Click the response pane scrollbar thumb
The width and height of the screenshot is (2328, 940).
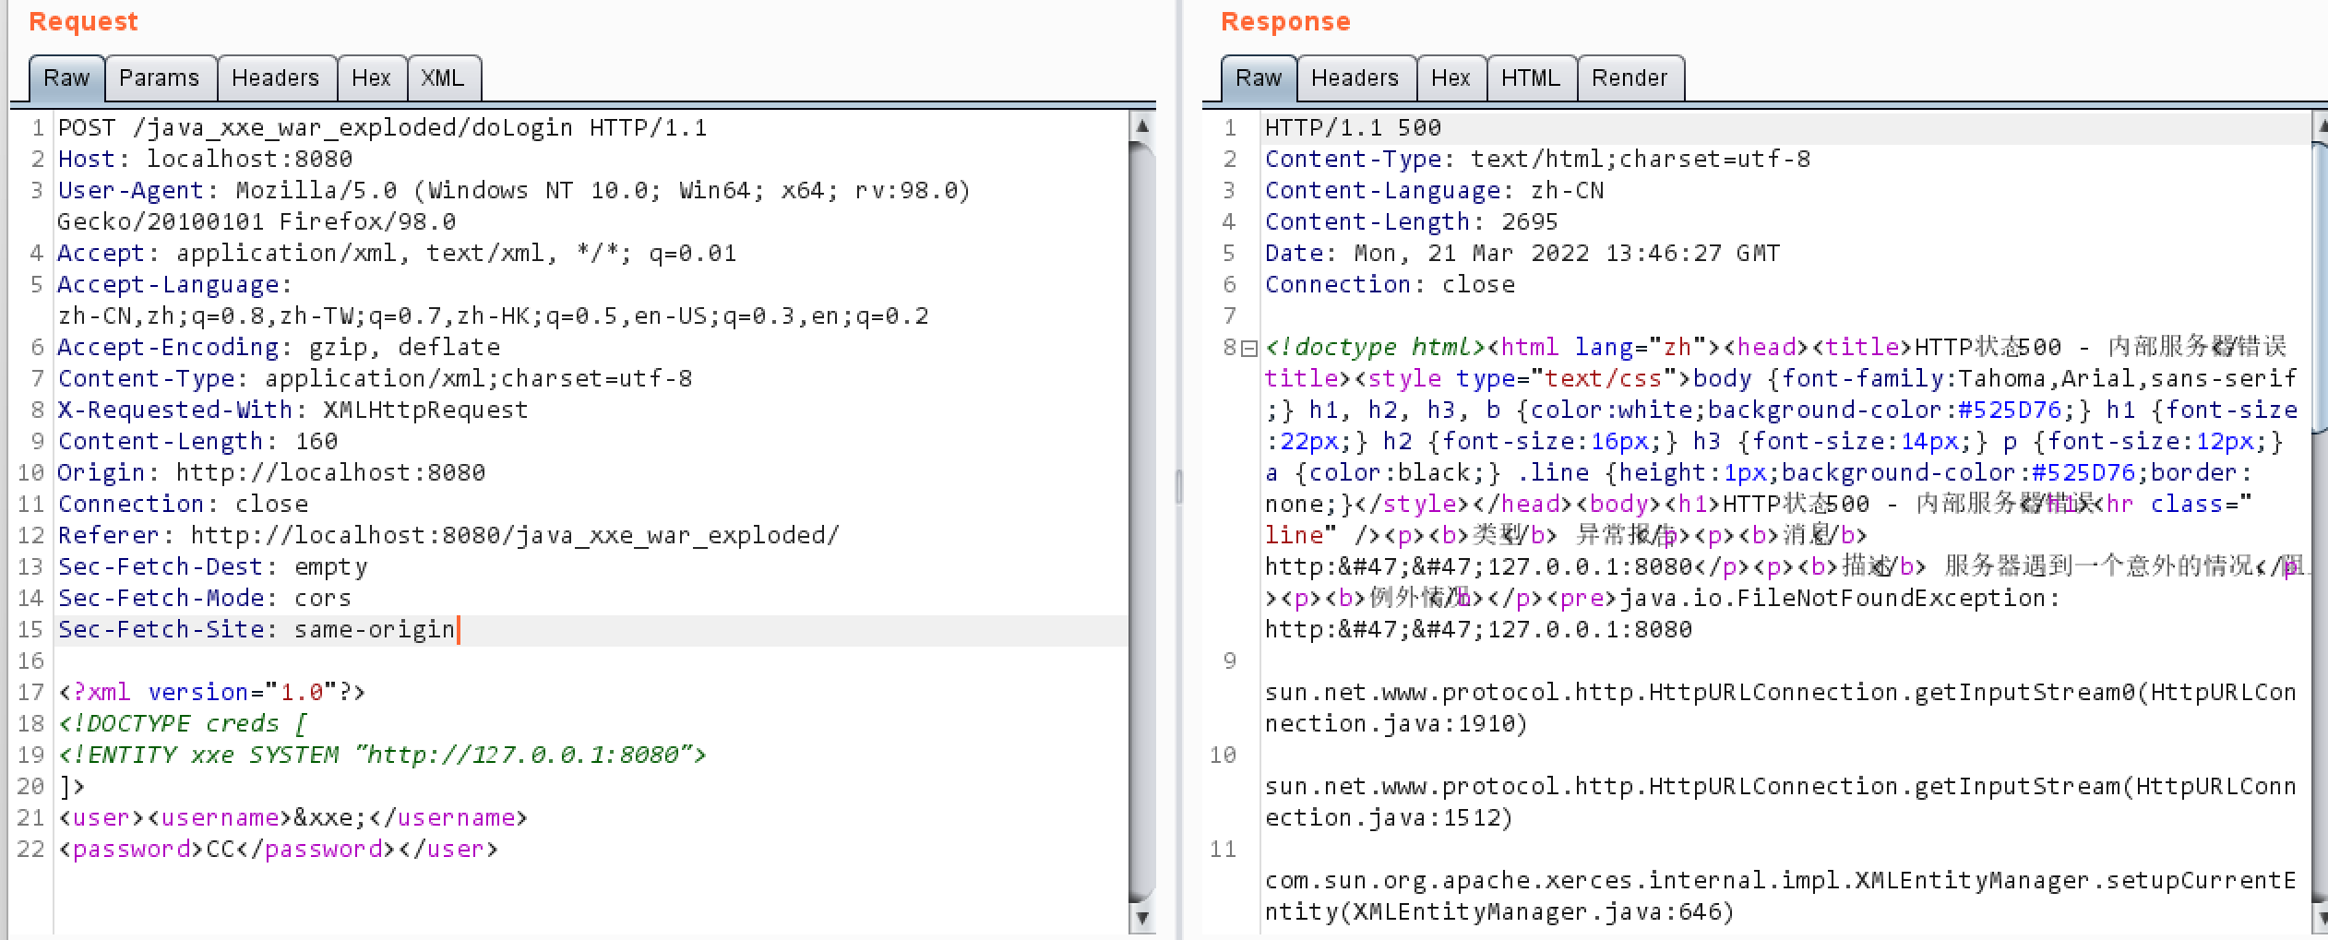2320,288
